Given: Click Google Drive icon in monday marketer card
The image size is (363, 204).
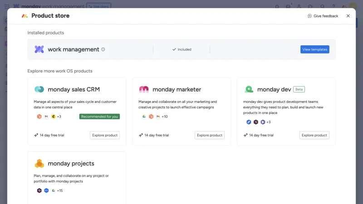Looking at the screenshot, I should pyautogui.click(x=144, y=117).
